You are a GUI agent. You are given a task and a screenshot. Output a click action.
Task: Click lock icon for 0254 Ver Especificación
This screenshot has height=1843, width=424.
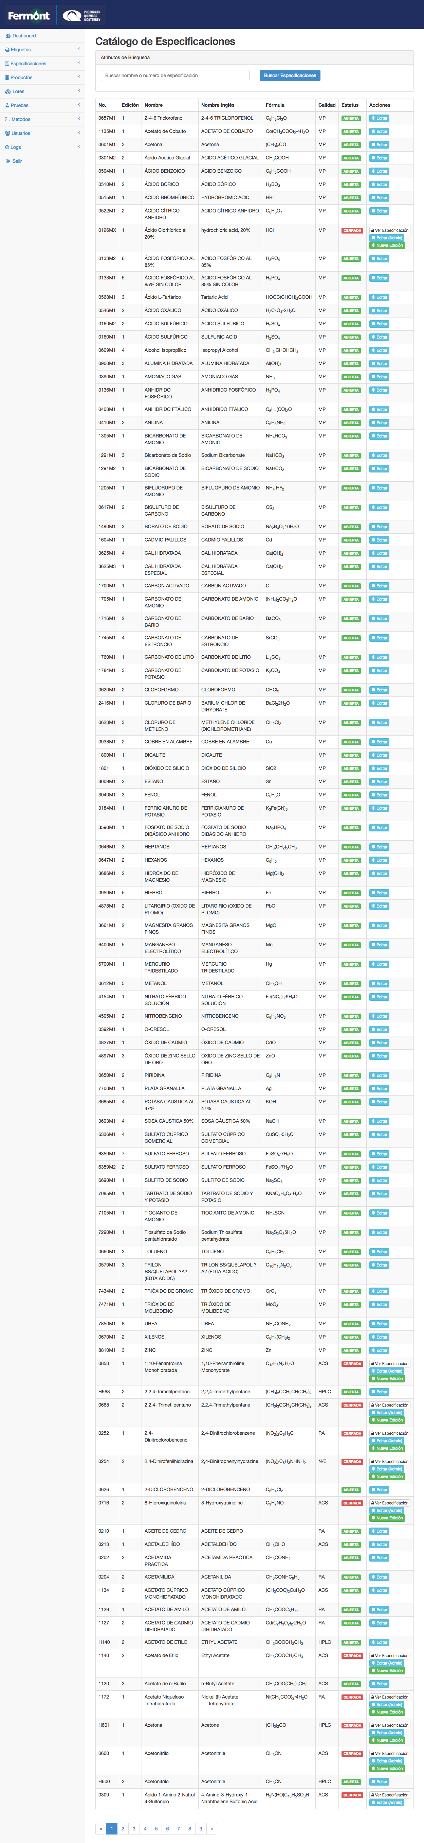click(372, 1462)
